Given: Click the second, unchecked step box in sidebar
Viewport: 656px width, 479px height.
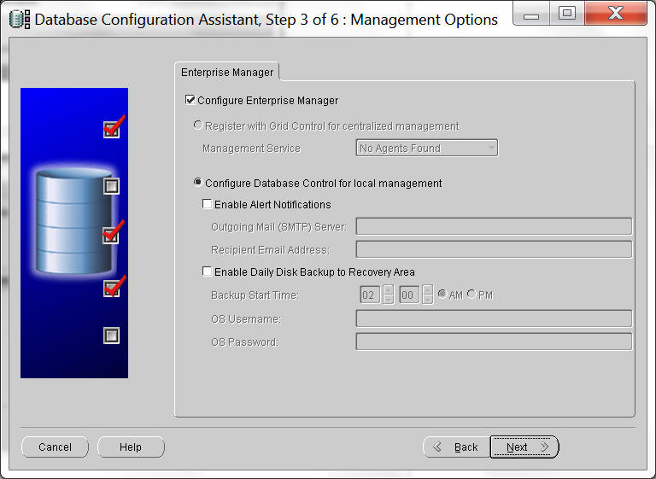Looking at the screenshot, I should (x=111, y=185).
